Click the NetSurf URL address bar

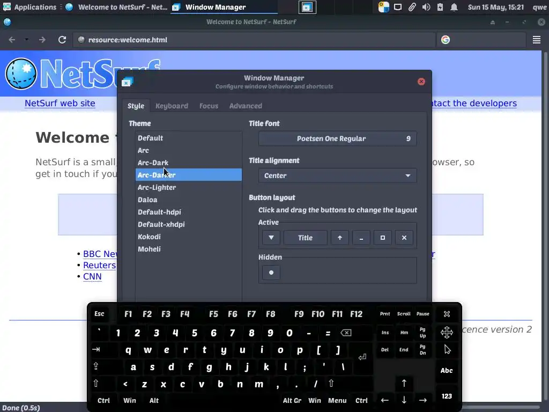point(254,40)
